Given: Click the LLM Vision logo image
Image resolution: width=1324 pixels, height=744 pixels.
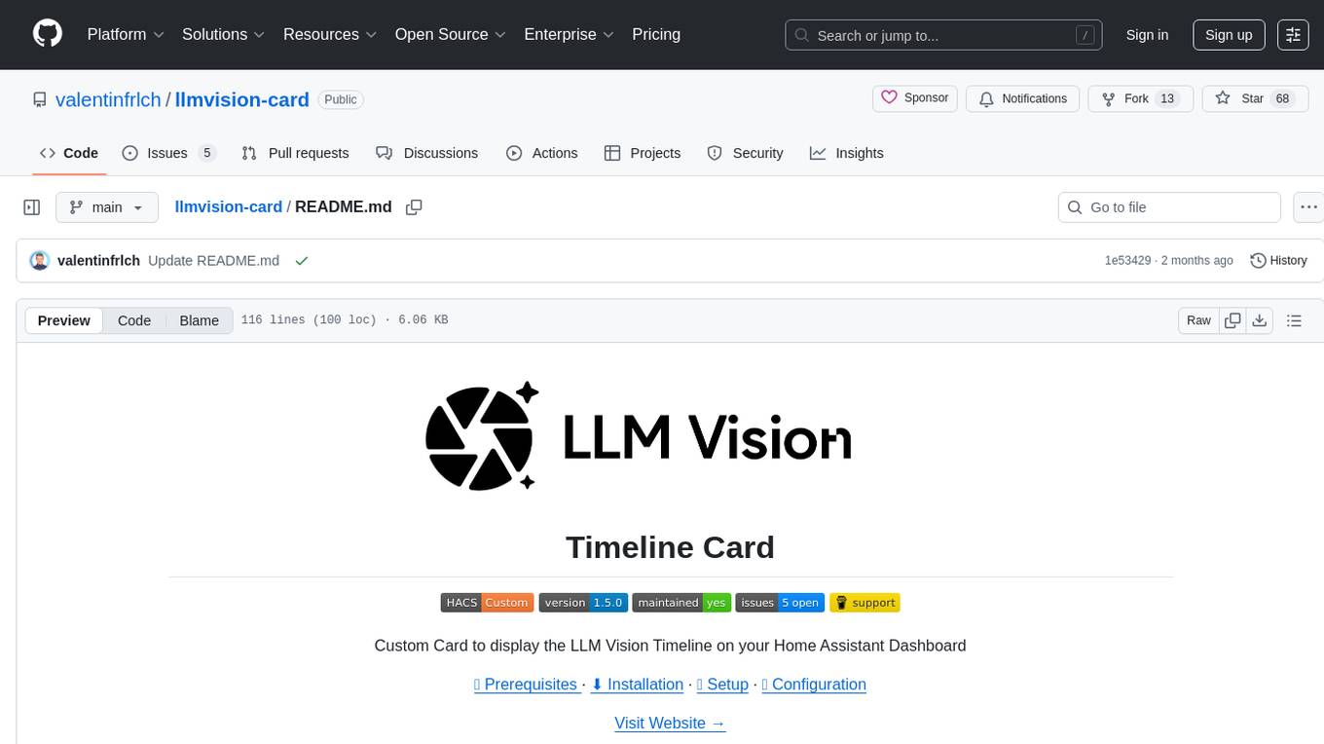Looking at the screenshot, I should (x=639, y=435).
